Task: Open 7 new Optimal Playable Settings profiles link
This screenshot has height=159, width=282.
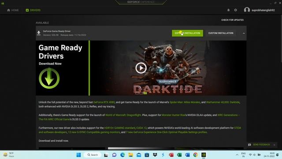Action: coord(167,132)
